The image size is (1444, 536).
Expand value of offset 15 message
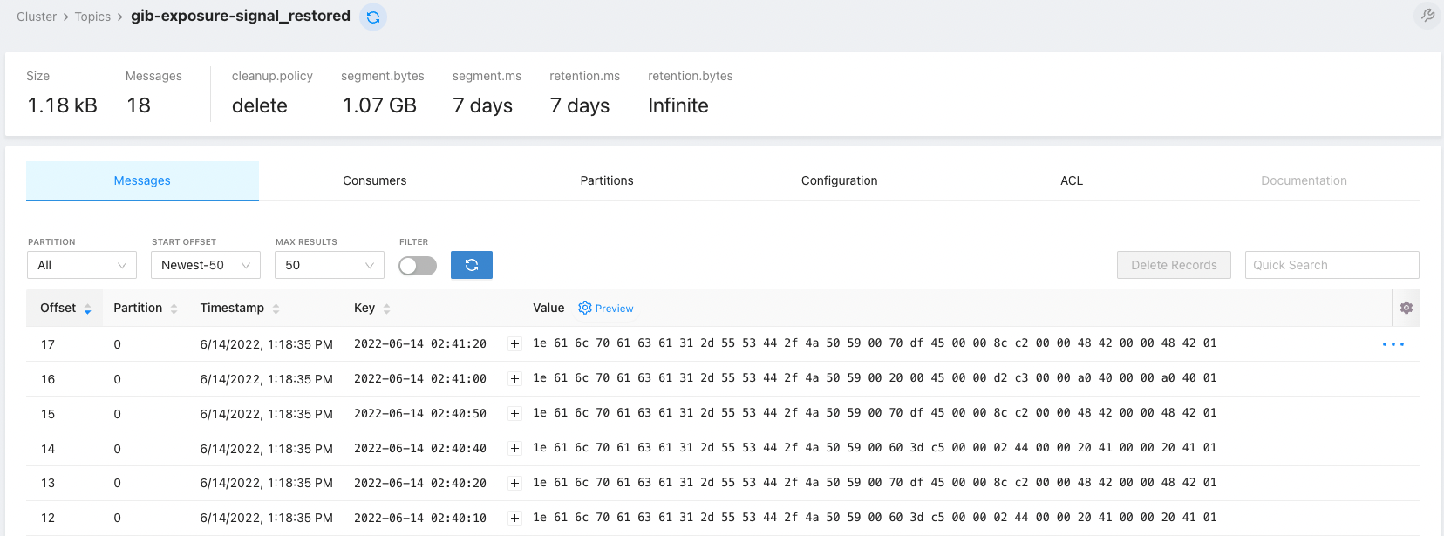coord(514,414)
